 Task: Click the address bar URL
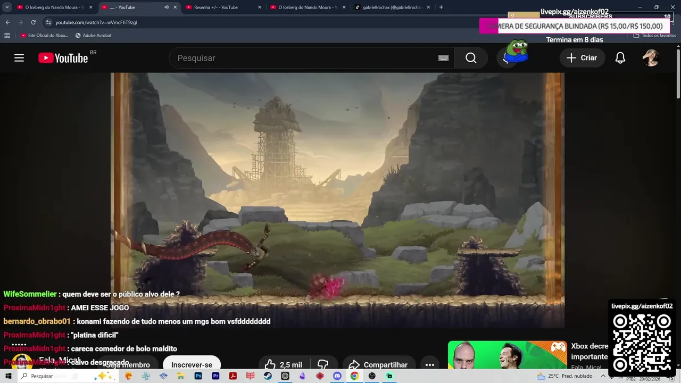click(96, 22)
